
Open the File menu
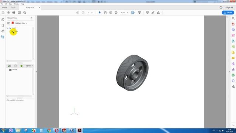(x=2, y=4)
